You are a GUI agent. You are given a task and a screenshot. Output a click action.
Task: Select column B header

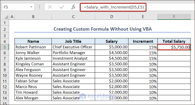(x=33, y=17)
